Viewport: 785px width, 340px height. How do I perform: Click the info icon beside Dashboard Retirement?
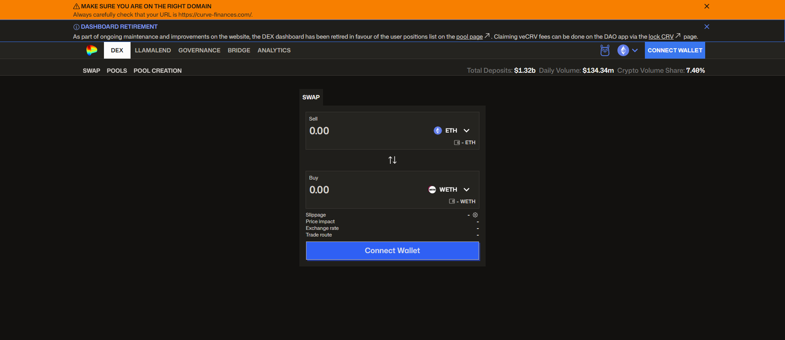tap(77, 27)
